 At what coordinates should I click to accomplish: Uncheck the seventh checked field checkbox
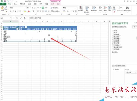click(113, 43)
